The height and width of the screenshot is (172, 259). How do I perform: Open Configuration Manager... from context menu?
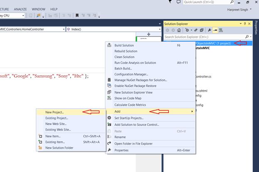tap(150, 74)
